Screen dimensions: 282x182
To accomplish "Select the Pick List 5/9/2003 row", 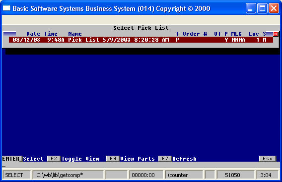I will tap(141, 40).
